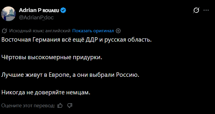The height and width of the screenshot is (114, 215).
Task: Click the line 'Никогда не доверяйте немцам.'
Action: tap(46, 93)
